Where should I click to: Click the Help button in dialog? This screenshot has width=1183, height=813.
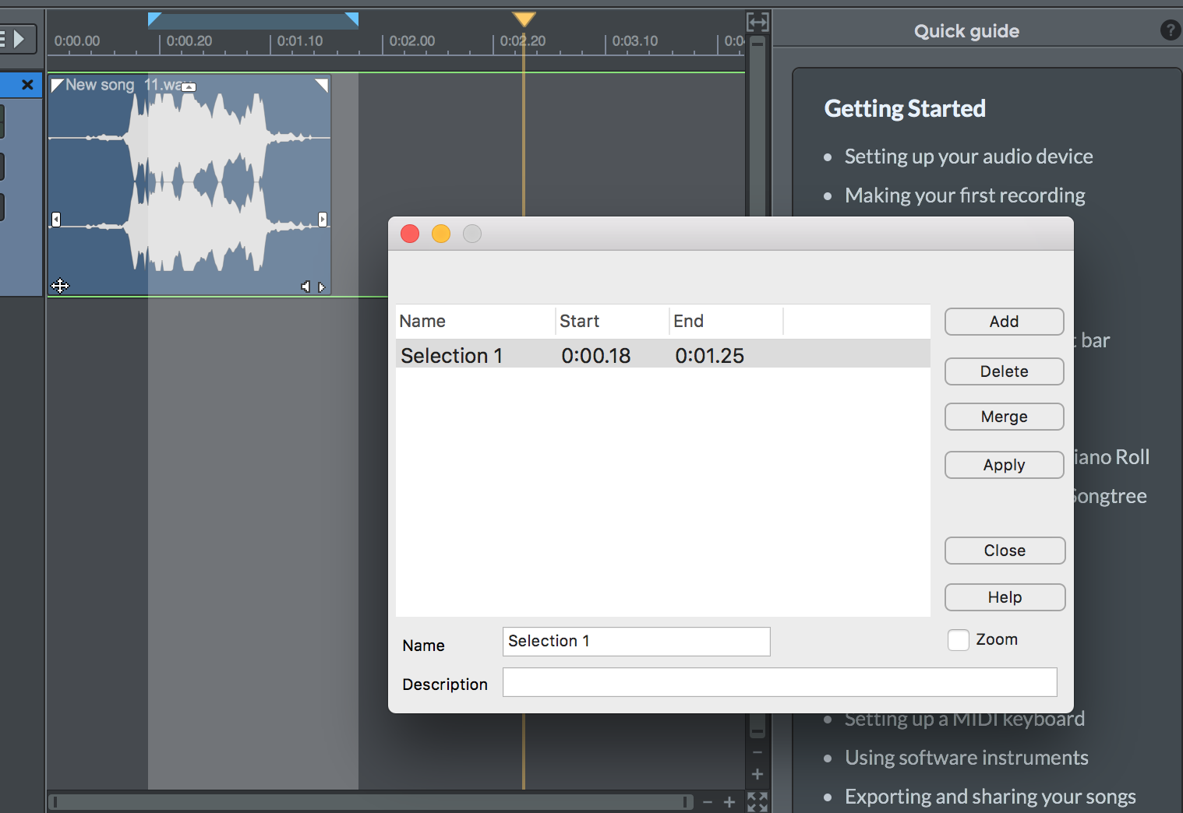(1005, 597)
